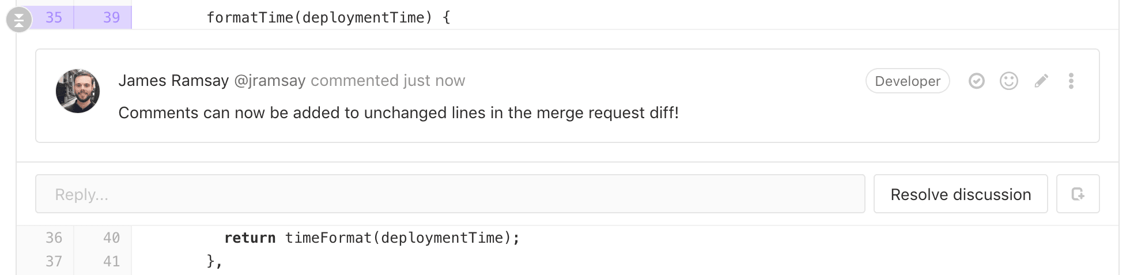1130x275 pixels.
Task: Click the Resolve discussion button
Action: tap(961, 194)
